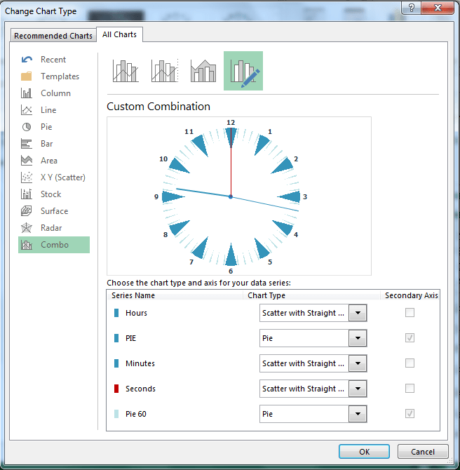Select the Clustered Column - Line combo icon
This screenshot has width=460, height=470.
pos(126,71)
